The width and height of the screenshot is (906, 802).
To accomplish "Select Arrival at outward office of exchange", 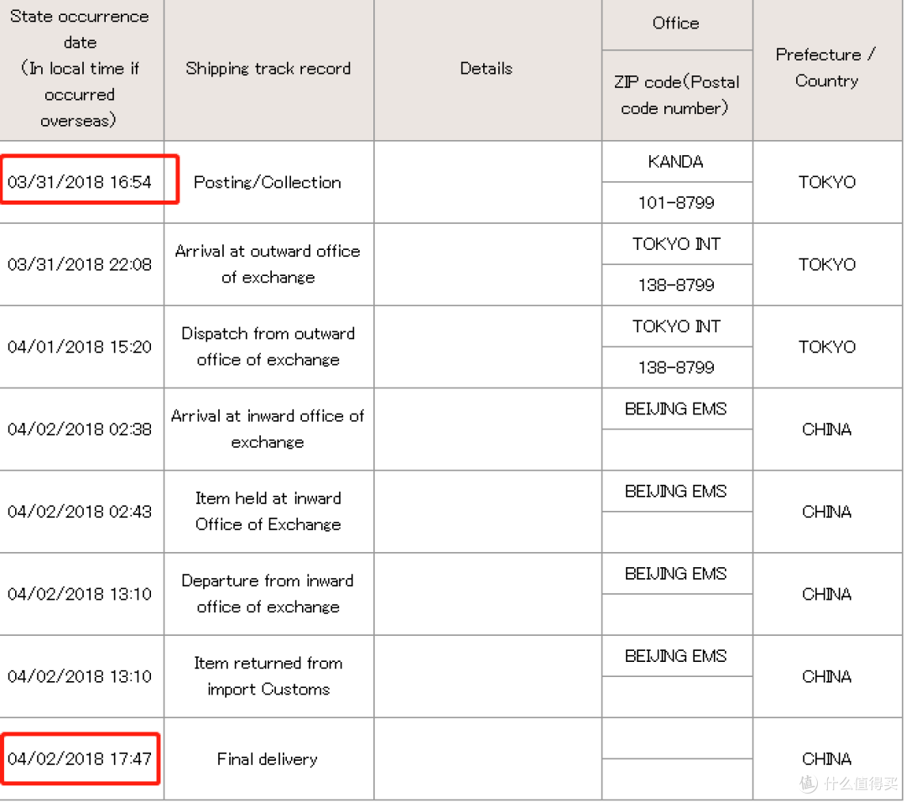I will pyautogui.click(x=268, y=264).
